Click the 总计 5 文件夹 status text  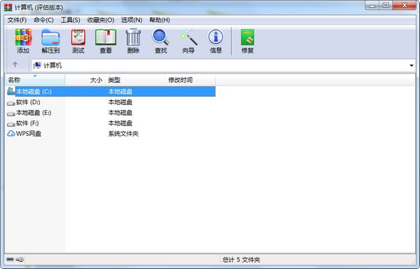pyautogui.click(x=241, y=260)
